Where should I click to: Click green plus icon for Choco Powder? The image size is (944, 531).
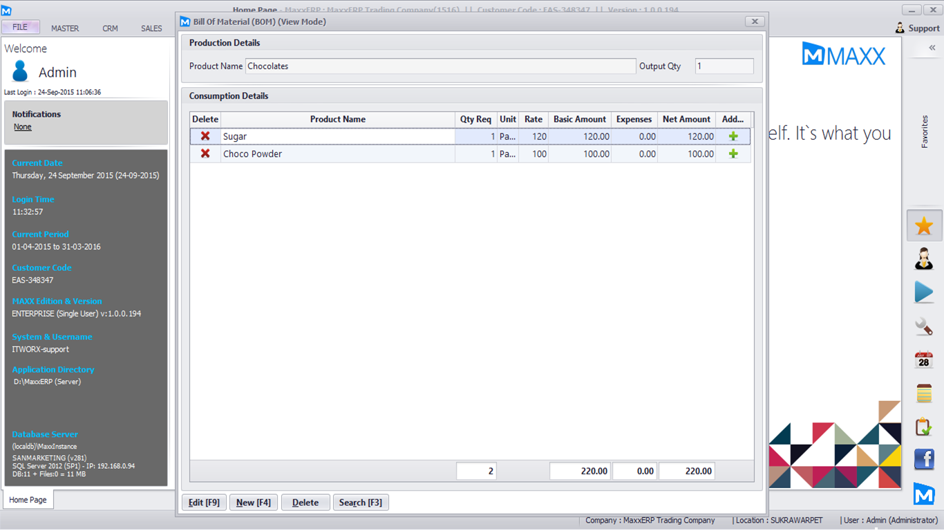coord(733,153)
